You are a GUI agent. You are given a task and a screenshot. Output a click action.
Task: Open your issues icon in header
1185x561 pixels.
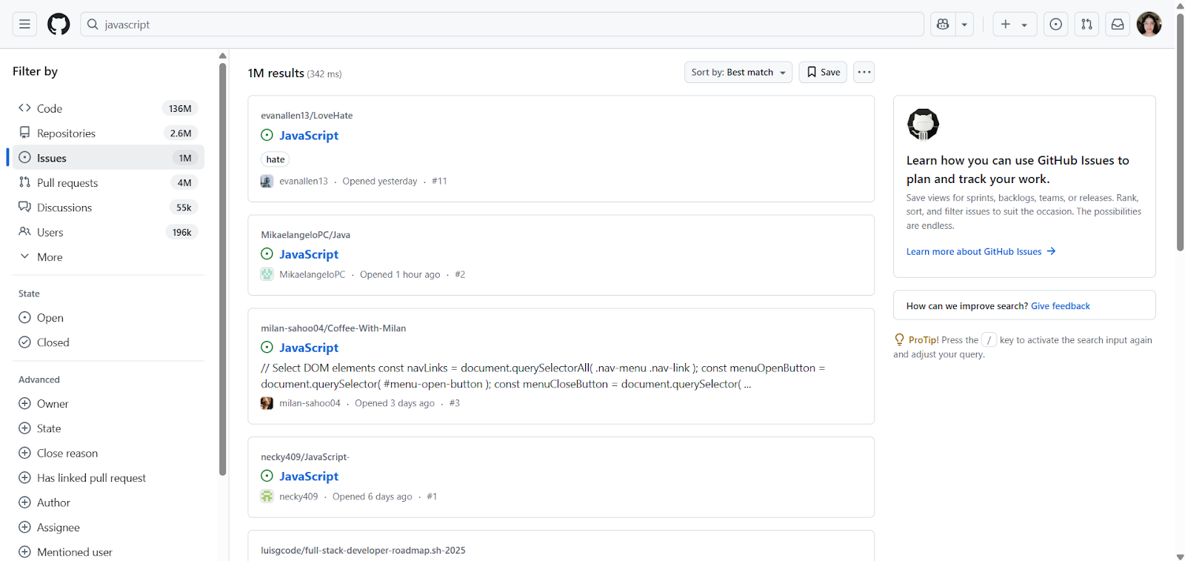(x=1056, y=24)
